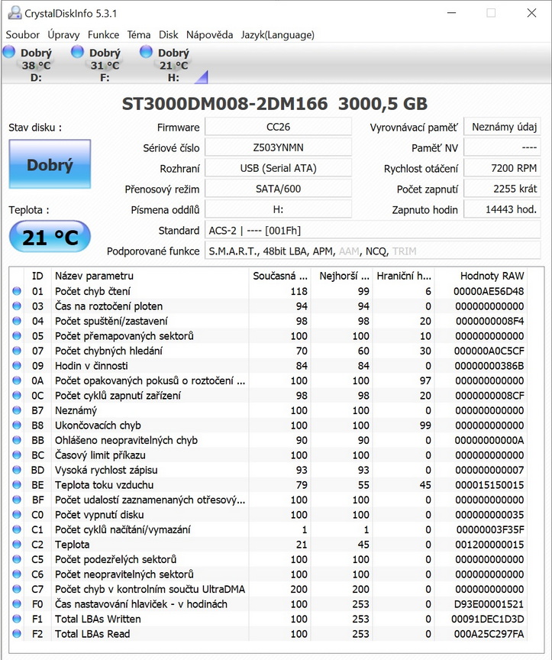Click the Hodnoty RAW column header

point(492,275)
